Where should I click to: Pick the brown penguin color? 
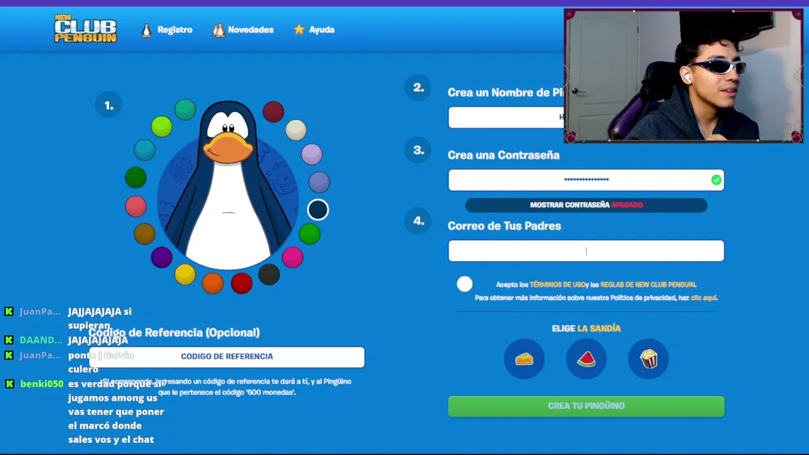(144, 234)
